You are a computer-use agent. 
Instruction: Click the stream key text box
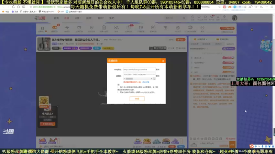point(139,75)
